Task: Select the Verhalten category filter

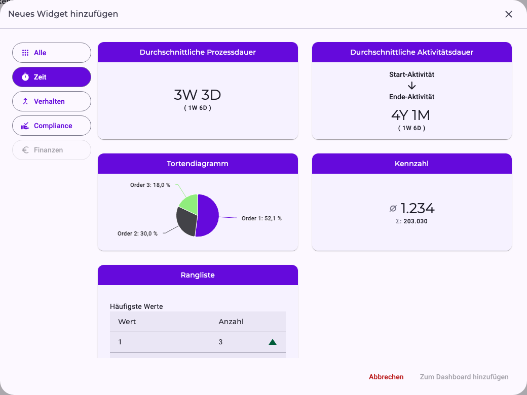Action: [x=52, y=101]
